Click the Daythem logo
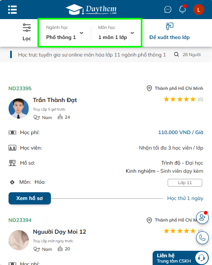 click(92, 9)
